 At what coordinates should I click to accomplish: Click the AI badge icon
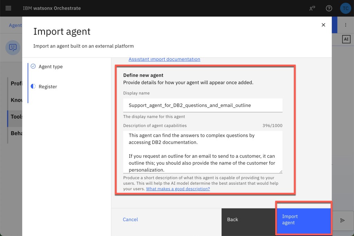(x=346, y=39)
